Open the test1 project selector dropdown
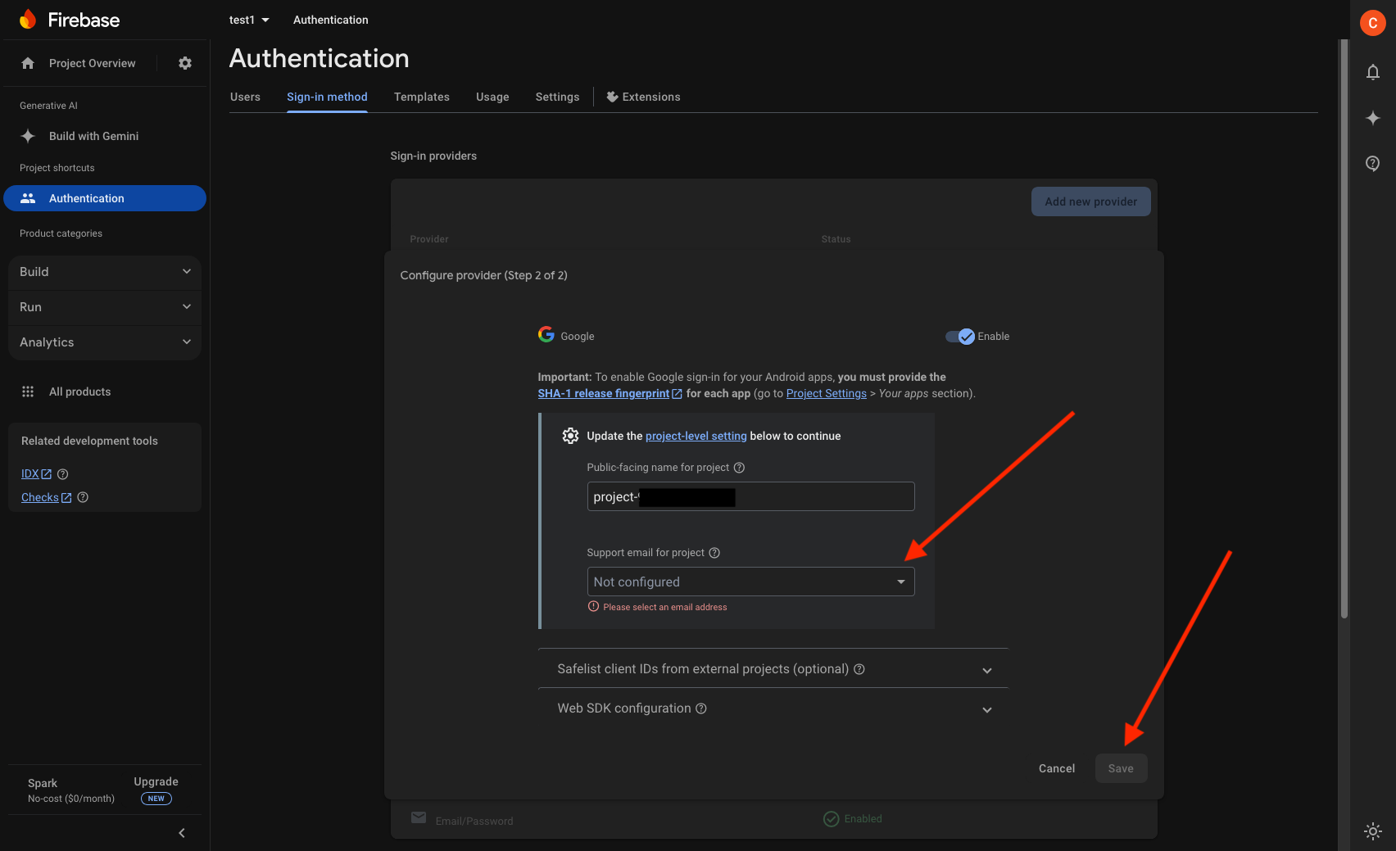 click(249, 20)
